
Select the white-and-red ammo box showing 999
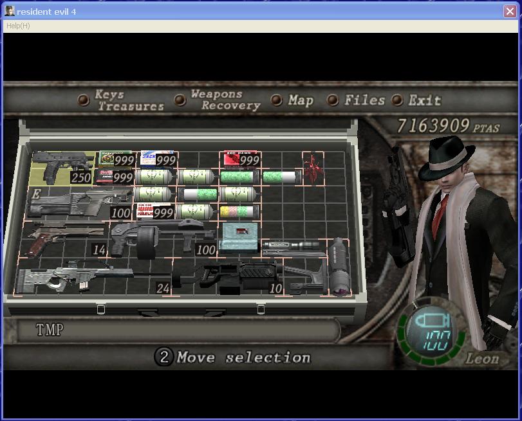(x=155, y=211)
